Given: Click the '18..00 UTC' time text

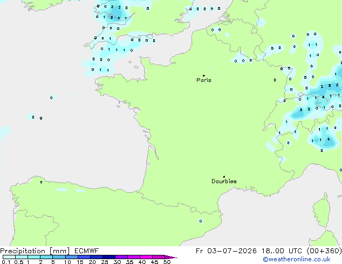Looking at the screenshot, I should [x=282, y=251].
